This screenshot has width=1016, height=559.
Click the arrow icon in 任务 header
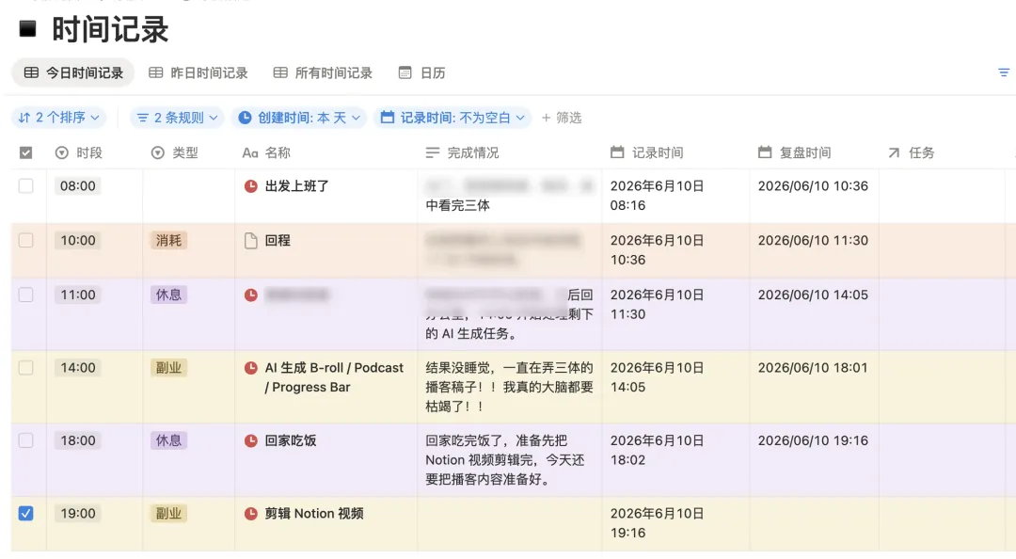(x=895, y=152)
